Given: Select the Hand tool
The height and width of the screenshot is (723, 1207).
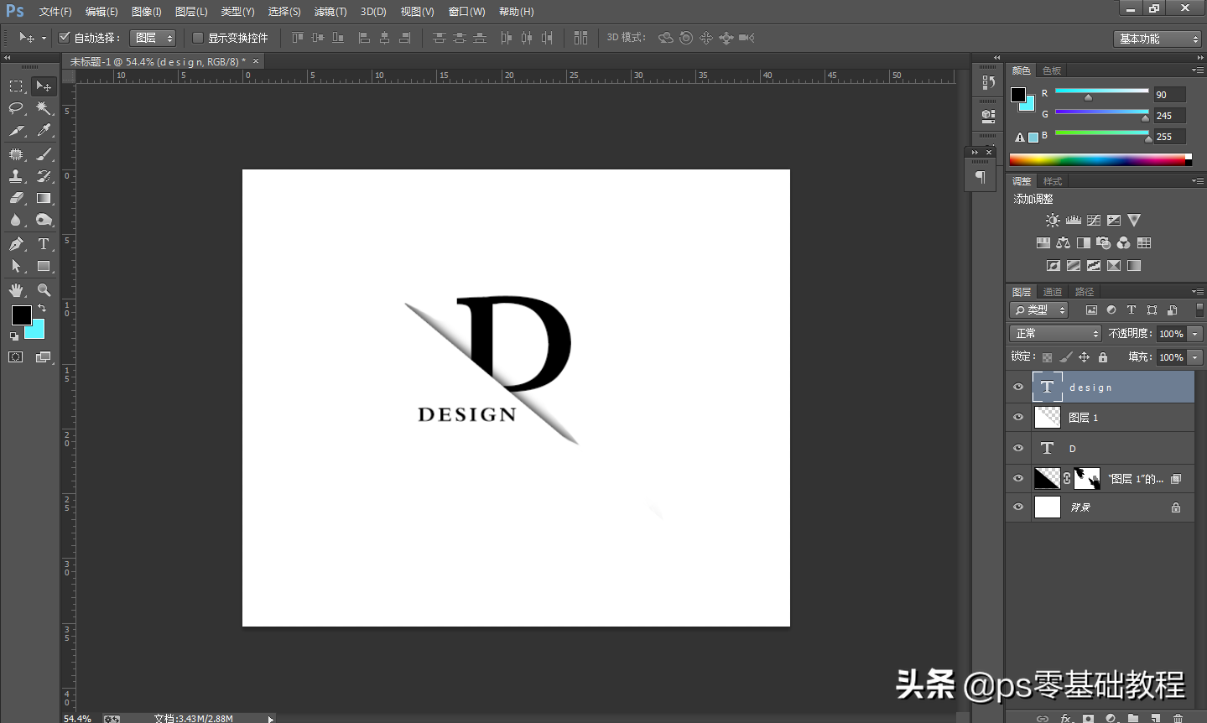Looking at the screenshot, I should (x=16, y=289).
